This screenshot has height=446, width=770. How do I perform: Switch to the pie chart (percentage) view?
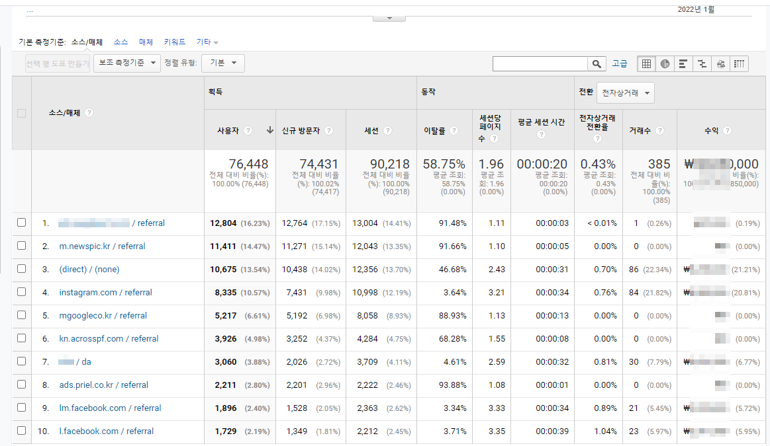point(665,64)
